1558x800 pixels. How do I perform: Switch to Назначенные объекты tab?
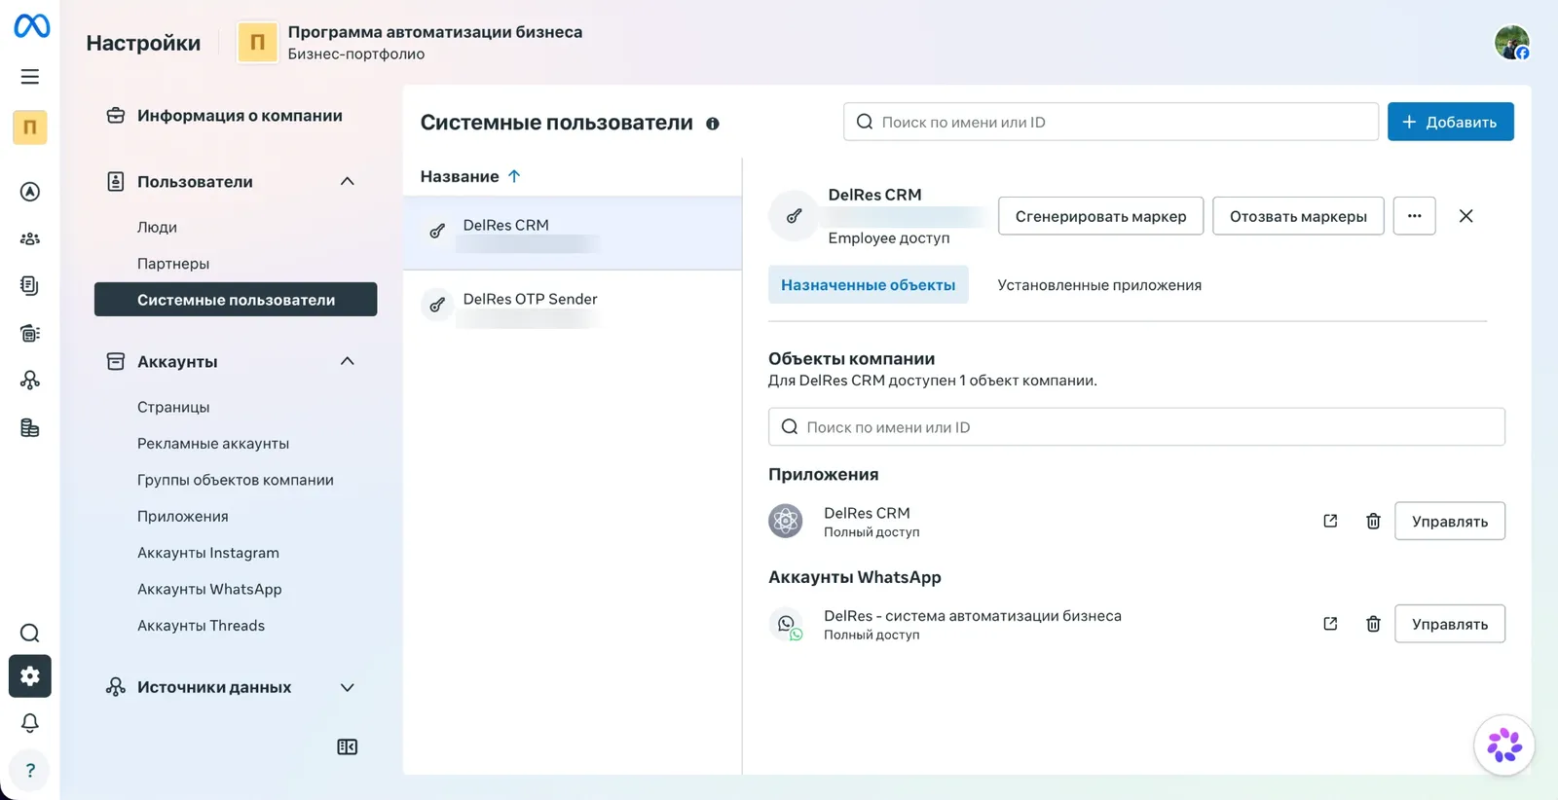(x=868, y=285)
